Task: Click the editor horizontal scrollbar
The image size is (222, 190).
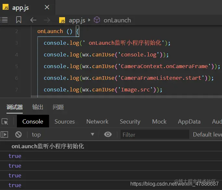Action: click(x=126, y=97)
